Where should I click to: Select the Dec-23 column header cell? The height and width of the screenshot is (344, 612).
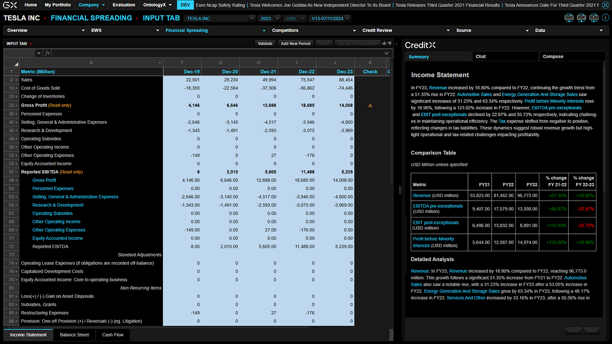point(335,72)
